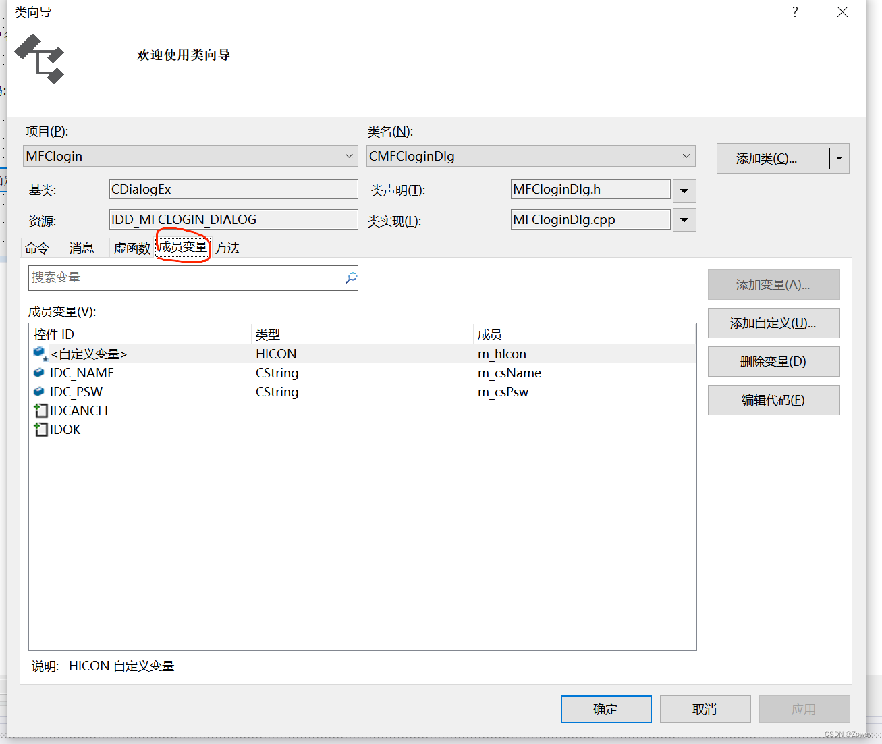Image resolution: width=882 pixels, height=744 pixels.
Task: Open the CMFCloginDlg class name dropdown
Action: point(686,156)
